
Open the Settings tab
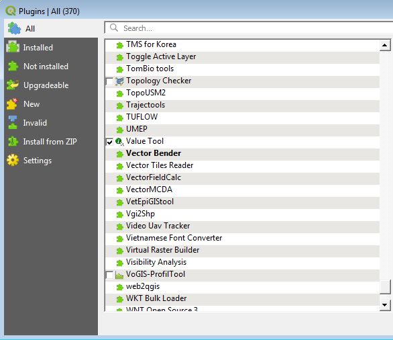pos(51,161)
